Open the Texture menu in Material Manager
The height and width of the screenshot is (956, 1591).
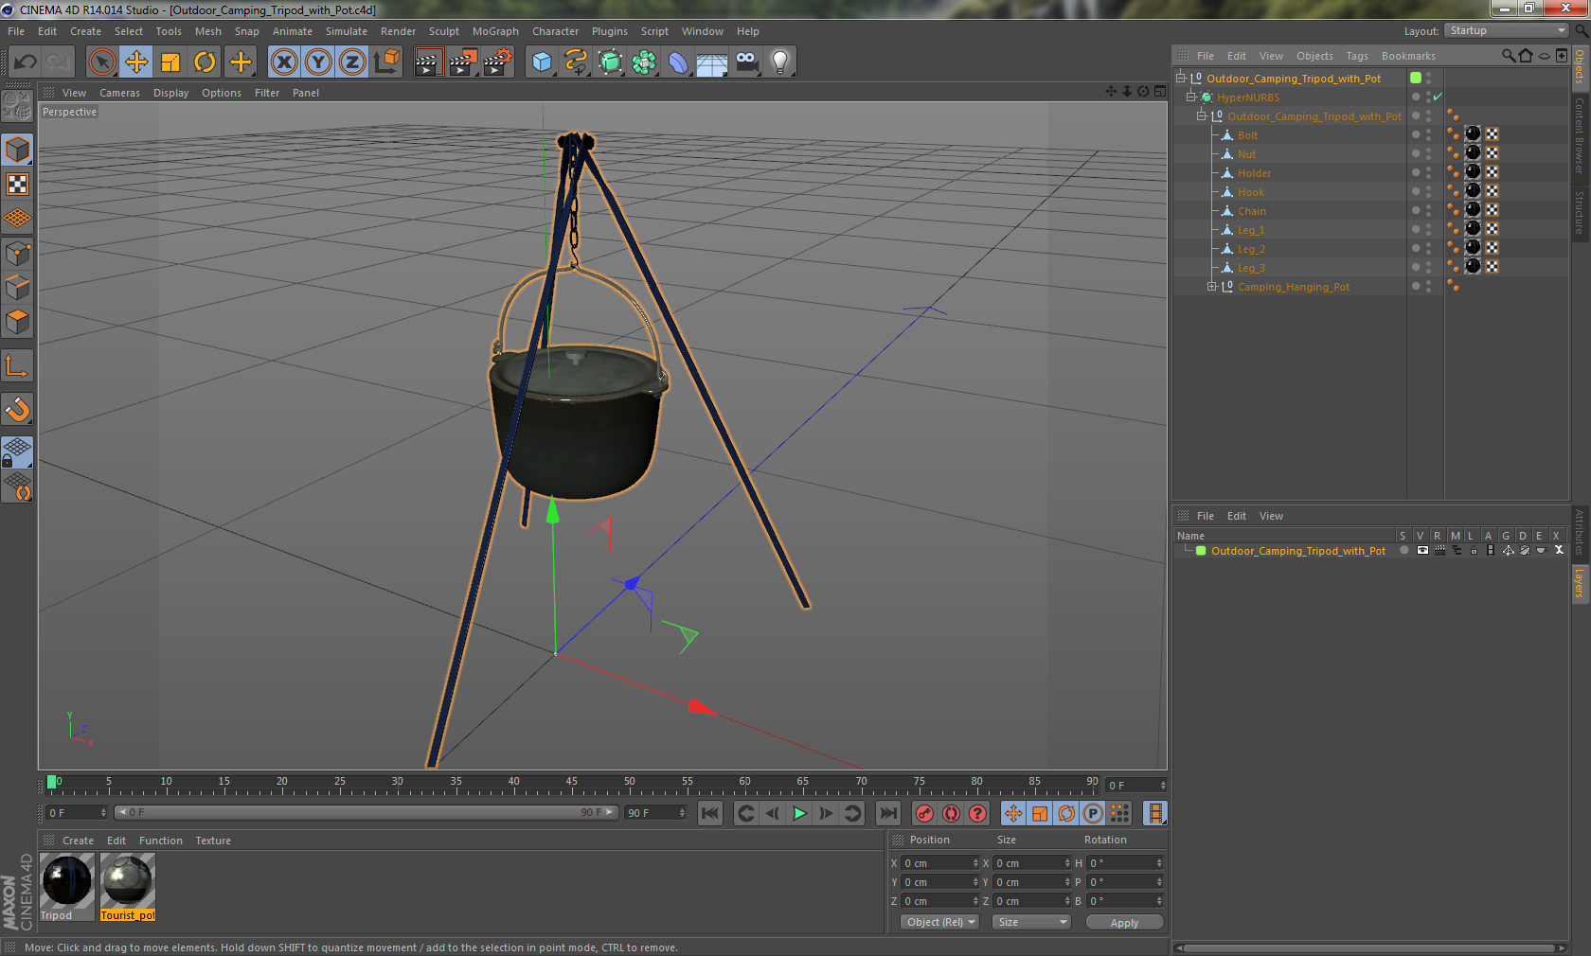(213, 841)
